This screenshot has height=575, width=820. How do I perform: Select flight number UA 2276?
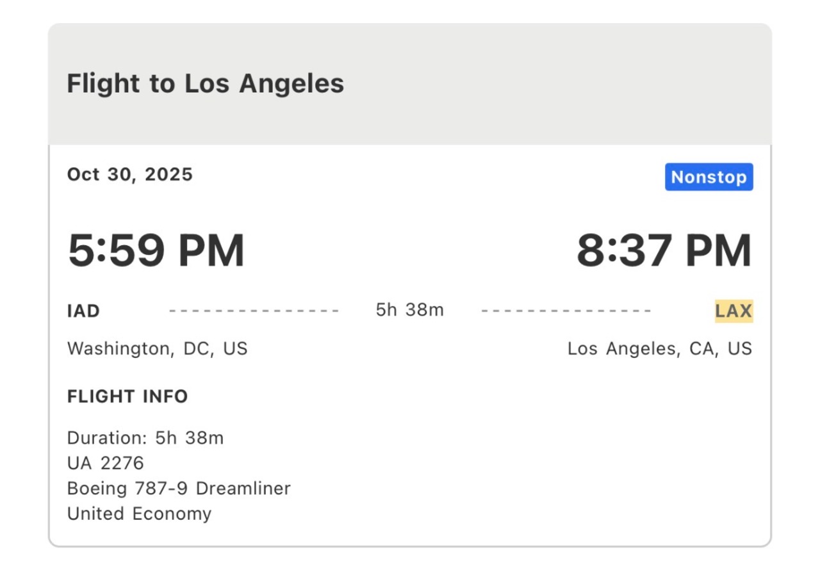(106, 463)
